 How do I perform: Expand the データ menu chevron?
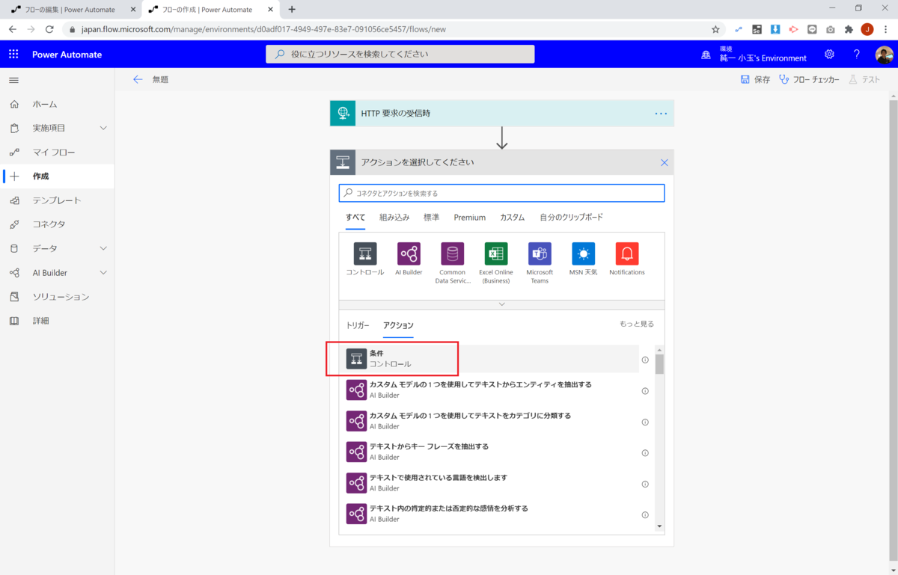tap(103, 248)
